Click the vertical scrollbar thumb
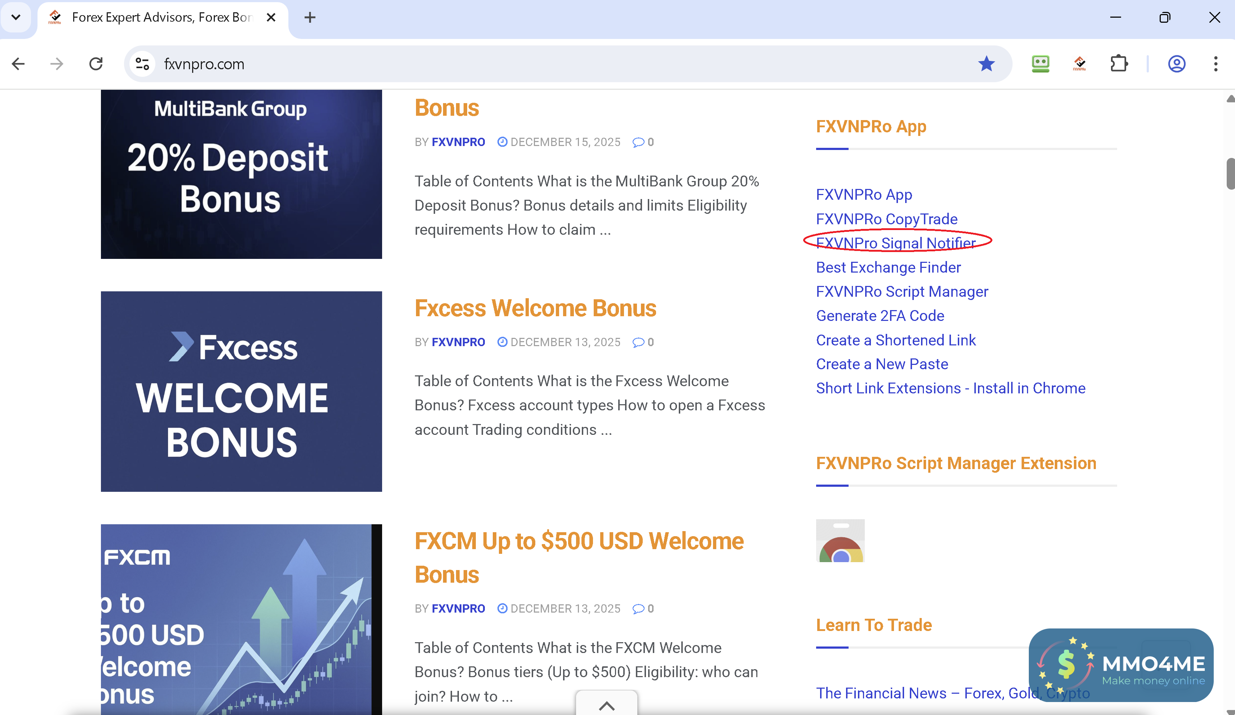The width and height of the screenshot is (1235, 715). [x=1230, y=173]
